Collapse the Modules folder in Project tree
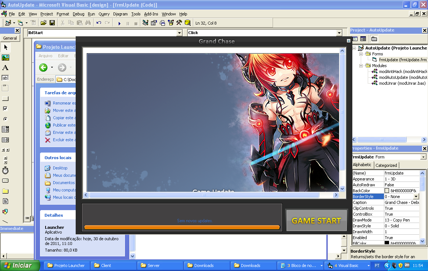Viewport: 428px width, 271px height. click(361, 66)
